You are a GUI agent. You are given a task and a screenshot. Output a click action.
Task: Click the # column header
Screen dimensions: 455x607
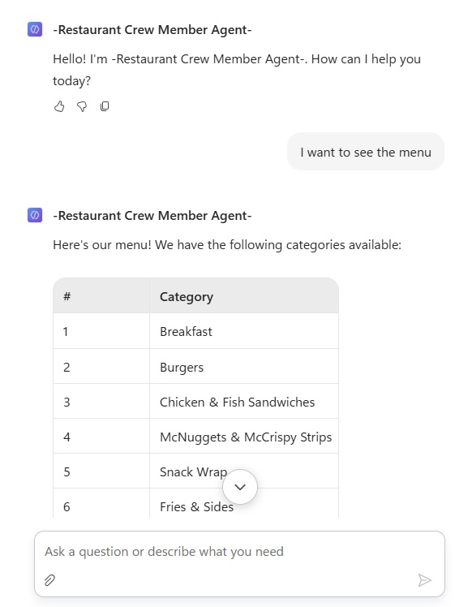(101, 296)
